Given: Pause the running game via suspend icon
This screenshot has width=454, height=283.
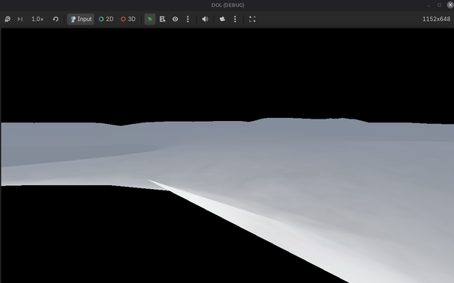Looking at the screenshot, I should pyautogui.click(x=7, y=19).
